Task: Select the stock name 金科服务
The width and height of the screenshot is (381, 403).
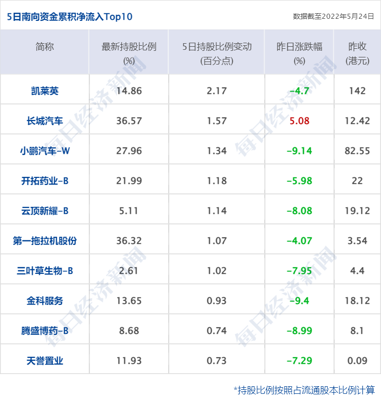Action: click(x=45, y=301)
